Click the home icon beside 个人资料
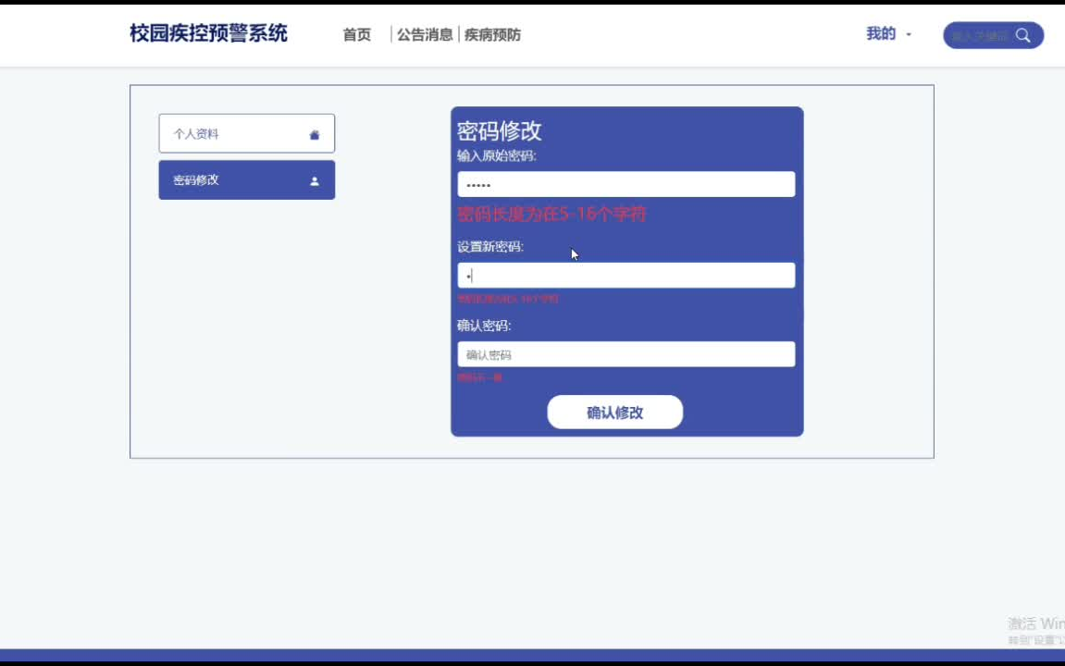The width and height of the screenshot is (1065, 666). click(x=315, y=132)
